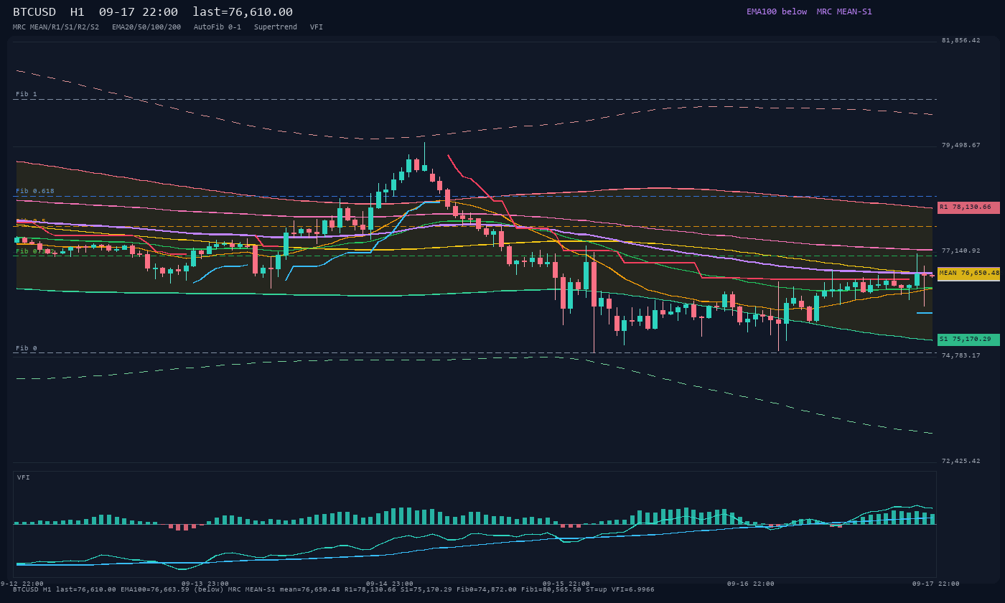Click the 74,783.17 price axis label
The width and height of the screenshot is (1005, 603).
960,356
